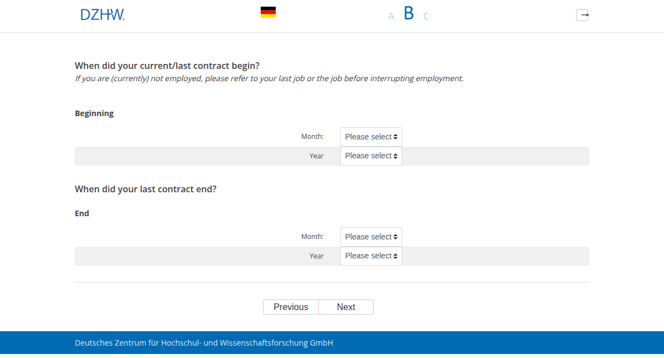
Task: Go to section A
Action: click(391, 17)
